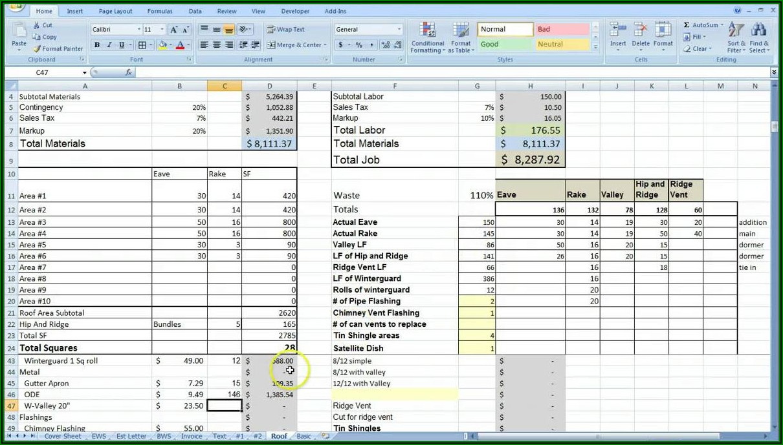
Task: Open the Sort & Filter tool
Action: pos(736,37)
